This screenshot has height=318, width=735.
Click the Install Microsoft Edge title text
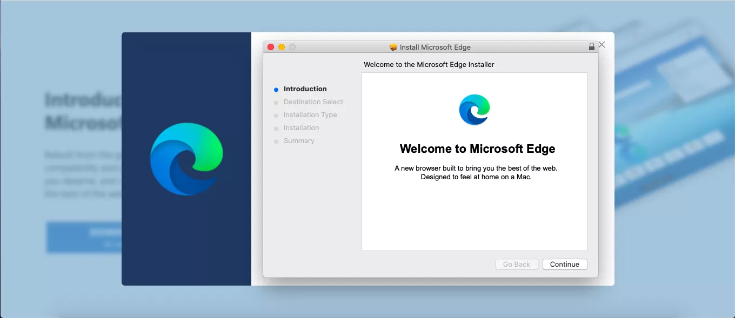(x=435, y=47)
